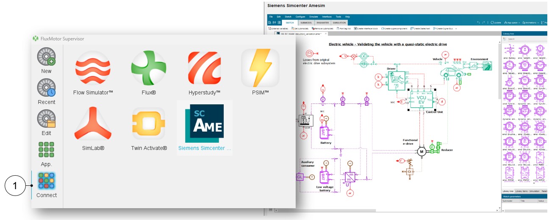Screen dimensions: 549x220
Task: Click the new file icon in Amesim
Action: [x=270, y=22]
